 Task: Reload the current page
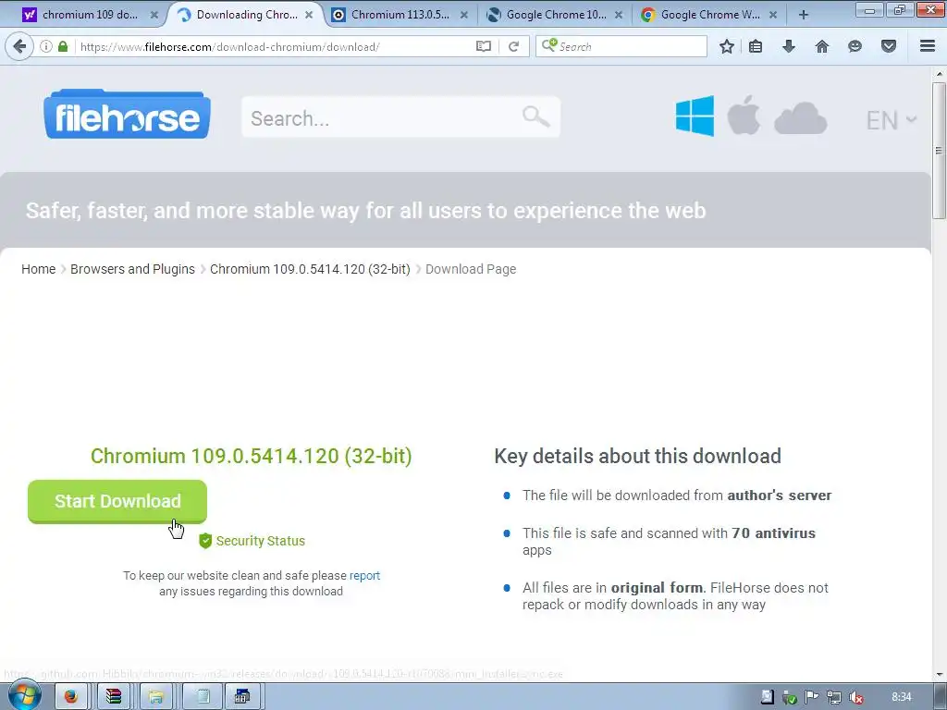pos(513,46)
